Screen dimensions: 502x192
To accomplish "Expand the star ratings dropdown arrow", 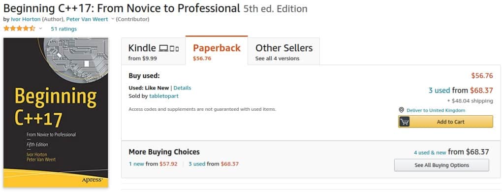I will point(40,29).
